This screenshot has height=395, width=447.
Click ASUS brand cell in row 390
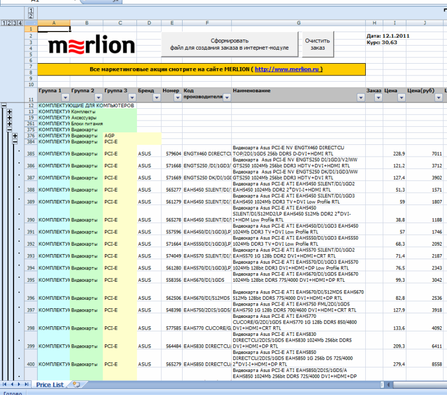149,214
